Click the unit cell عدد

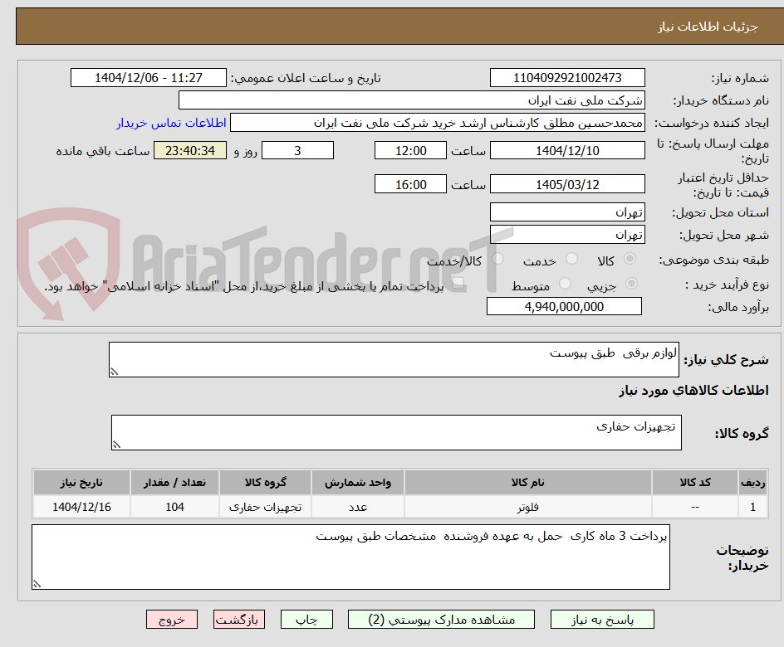click(x=357, y=507)
